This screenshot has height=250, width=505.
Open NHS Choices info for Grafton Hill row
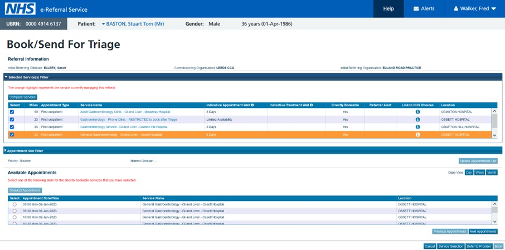point(417,127)
